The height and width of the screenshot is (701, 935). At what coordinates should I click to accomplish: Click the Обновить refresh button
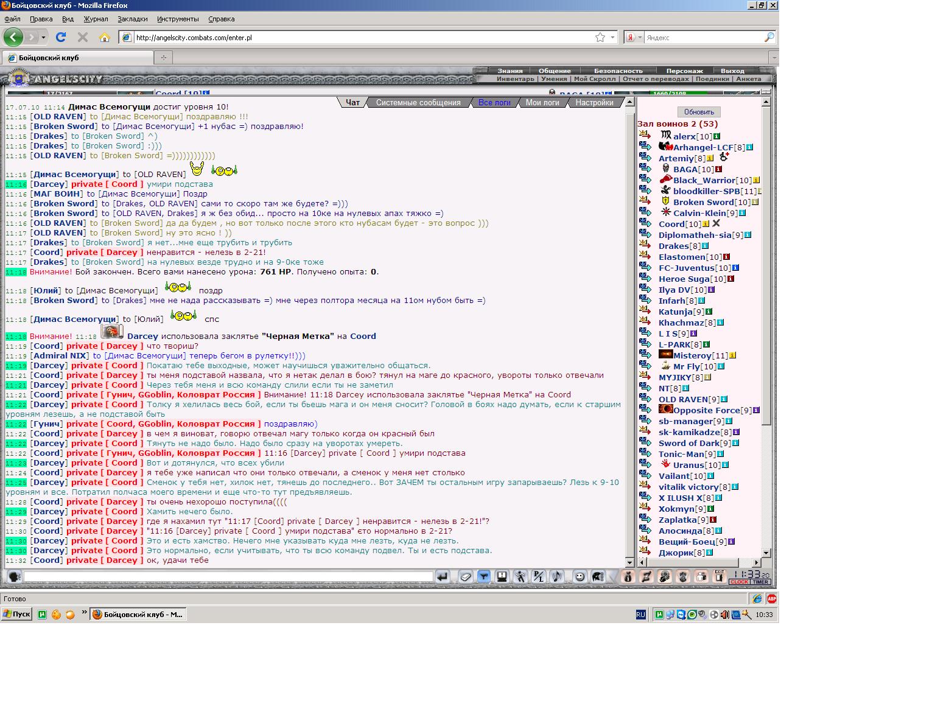pyautogui.click(x=699, y=112)
